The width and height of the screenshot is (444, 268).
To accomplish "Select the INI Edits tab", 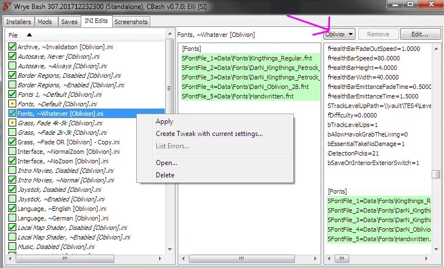I will [x=96, y=21].
